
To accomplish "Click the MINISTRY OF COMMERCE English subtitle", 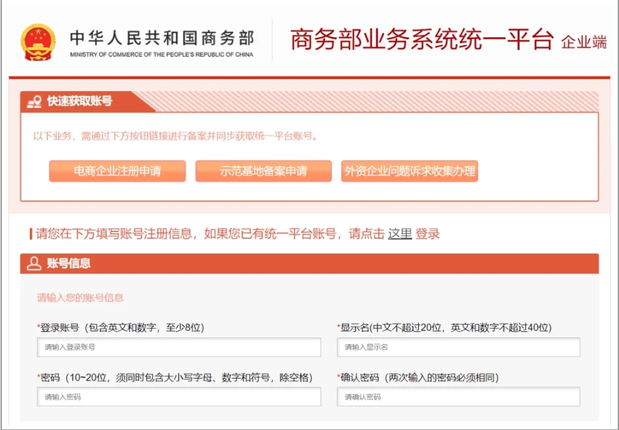I will coord(162,55).
